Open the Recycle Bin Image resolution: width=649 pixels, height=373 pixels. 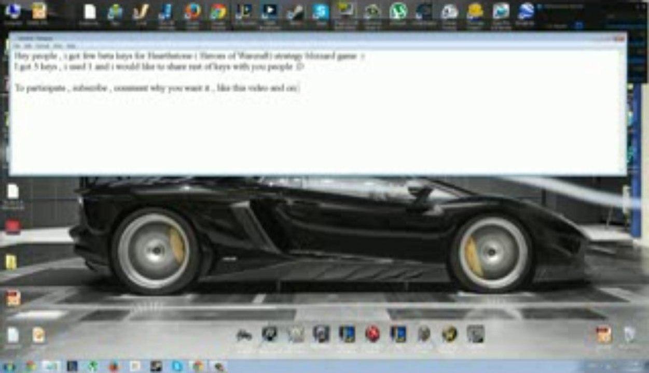(x=629, y=335)
